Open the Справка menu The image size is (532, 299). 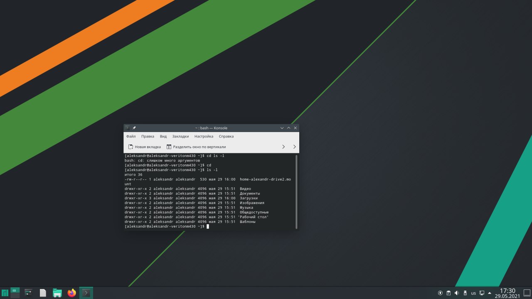pos(226,136)
